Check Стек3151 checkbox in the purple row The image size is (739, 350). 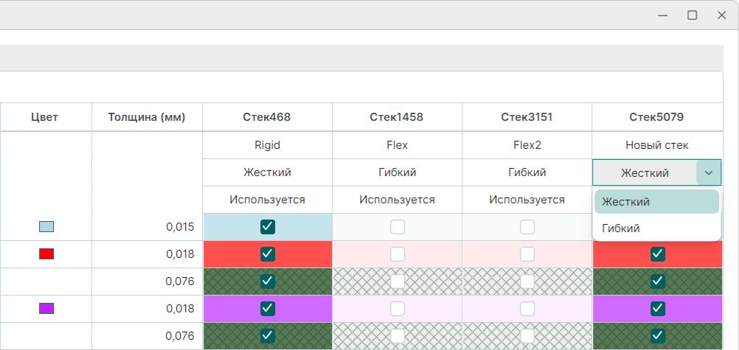click(x=527, y=309)
